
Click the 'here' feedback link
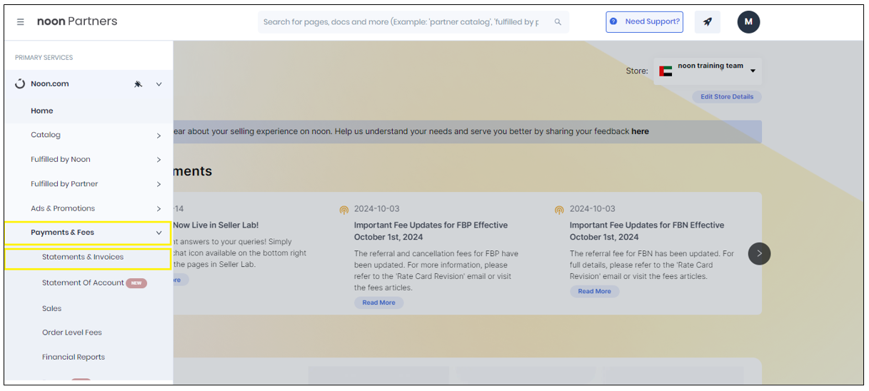point(640,131)
